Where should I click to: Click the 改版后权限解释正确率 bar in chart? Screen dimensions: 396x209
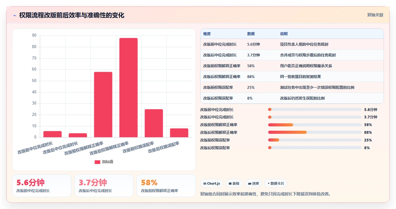click(x=128, y=88)
